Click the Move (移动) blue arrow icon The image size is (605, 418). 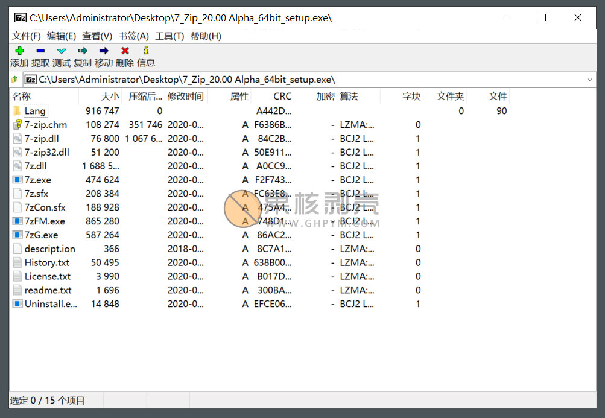coord(104,51)
